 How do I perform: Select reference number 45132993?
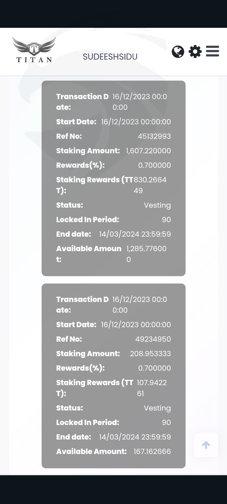click(x=154, y=136)
